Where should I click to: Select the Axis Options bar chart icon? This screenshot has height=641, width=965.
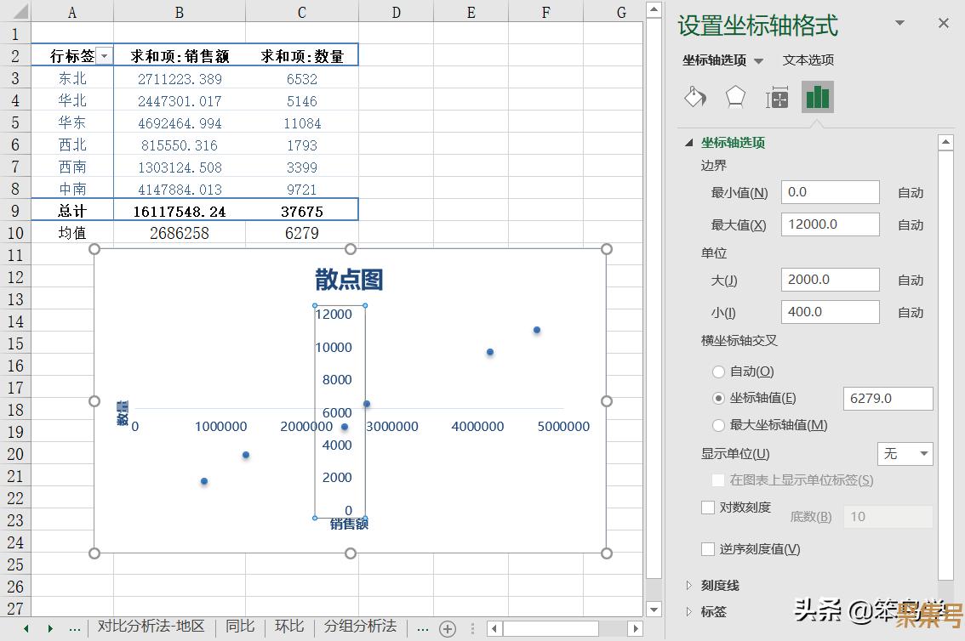(817, 97)
